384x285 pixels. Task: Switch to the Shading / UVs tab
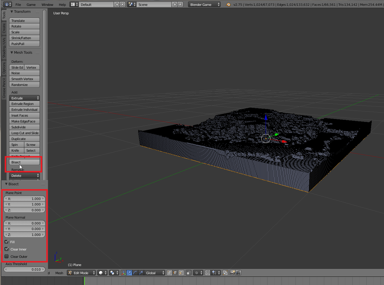(x=4, y=48)
